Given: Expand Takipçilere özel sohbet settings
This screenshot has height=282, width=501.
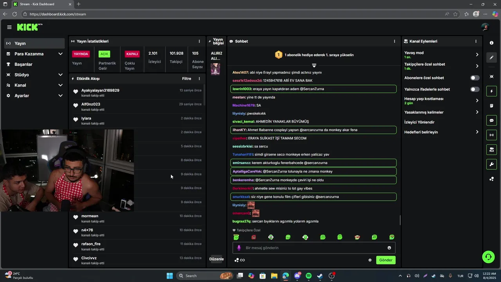Looking at the screenshot, I should (x=477, y=66).
